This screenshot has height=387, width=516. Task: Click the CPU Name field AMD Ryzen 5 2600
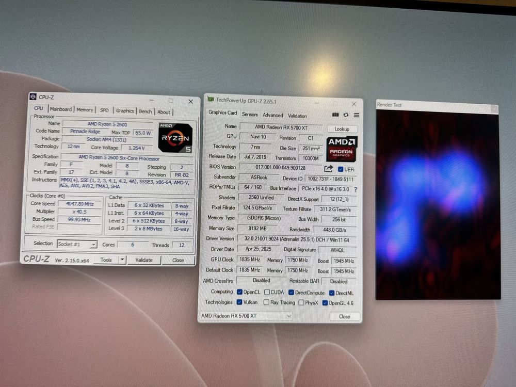[107, 124]
